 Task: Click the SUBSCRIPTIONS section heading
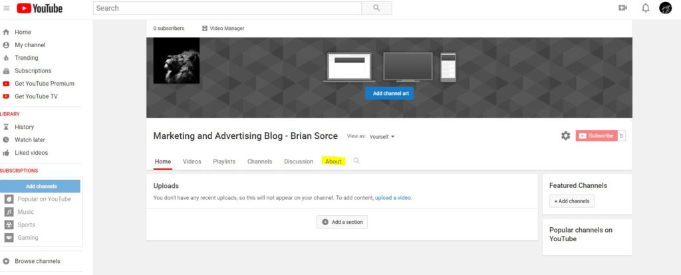pyautogui.click(x=19, y=171)
